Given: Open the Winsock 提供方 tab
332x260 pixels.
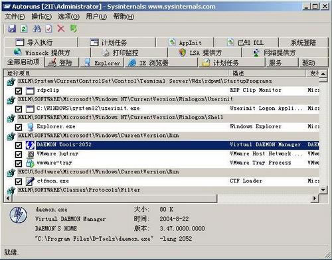Looking at the screenshot, I should point(47,52).
